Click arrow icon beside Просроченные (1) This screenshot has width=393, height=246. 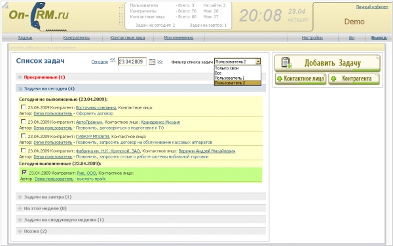pos(20,77)
